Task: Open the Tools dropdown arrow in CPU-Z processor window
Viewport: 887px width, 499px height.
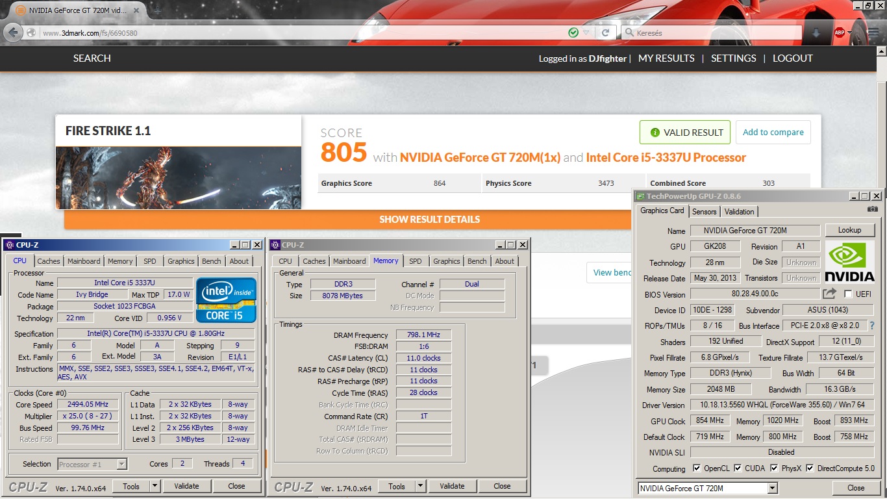Action: tap(155, 486)
